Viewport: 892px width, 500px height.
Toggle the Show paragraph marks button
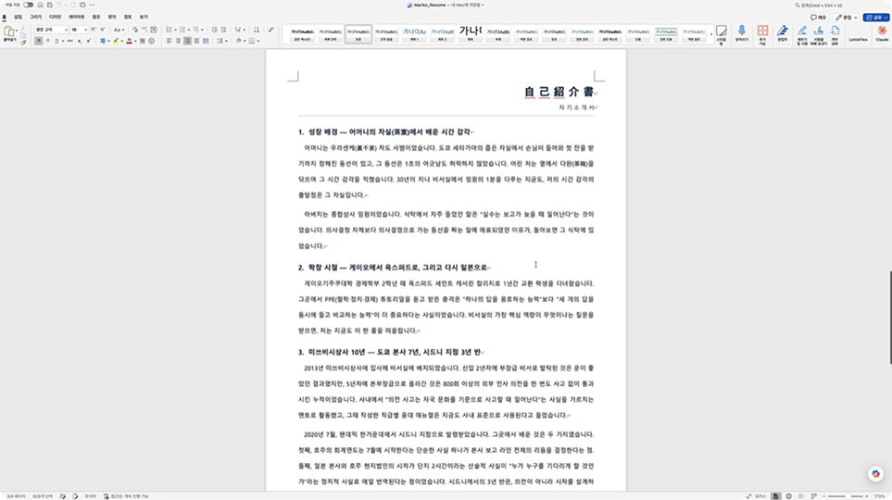coord(270,30)
